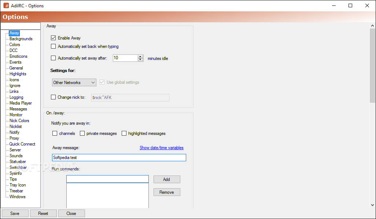The image size is (376, 219).
Task: Open the Tray Icon options page
Action: [x=18, y=185]
